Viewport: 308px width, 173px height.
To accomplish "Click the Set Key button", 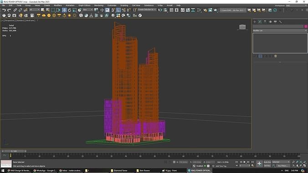I will pyautogui.click(x=267, y=166).
